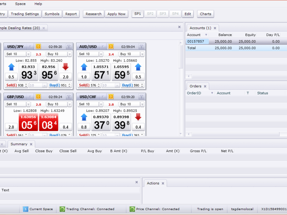Click blue up arrow on AUD/USD buy side
This screenshot has width=287, height=215.
point(138,67)
